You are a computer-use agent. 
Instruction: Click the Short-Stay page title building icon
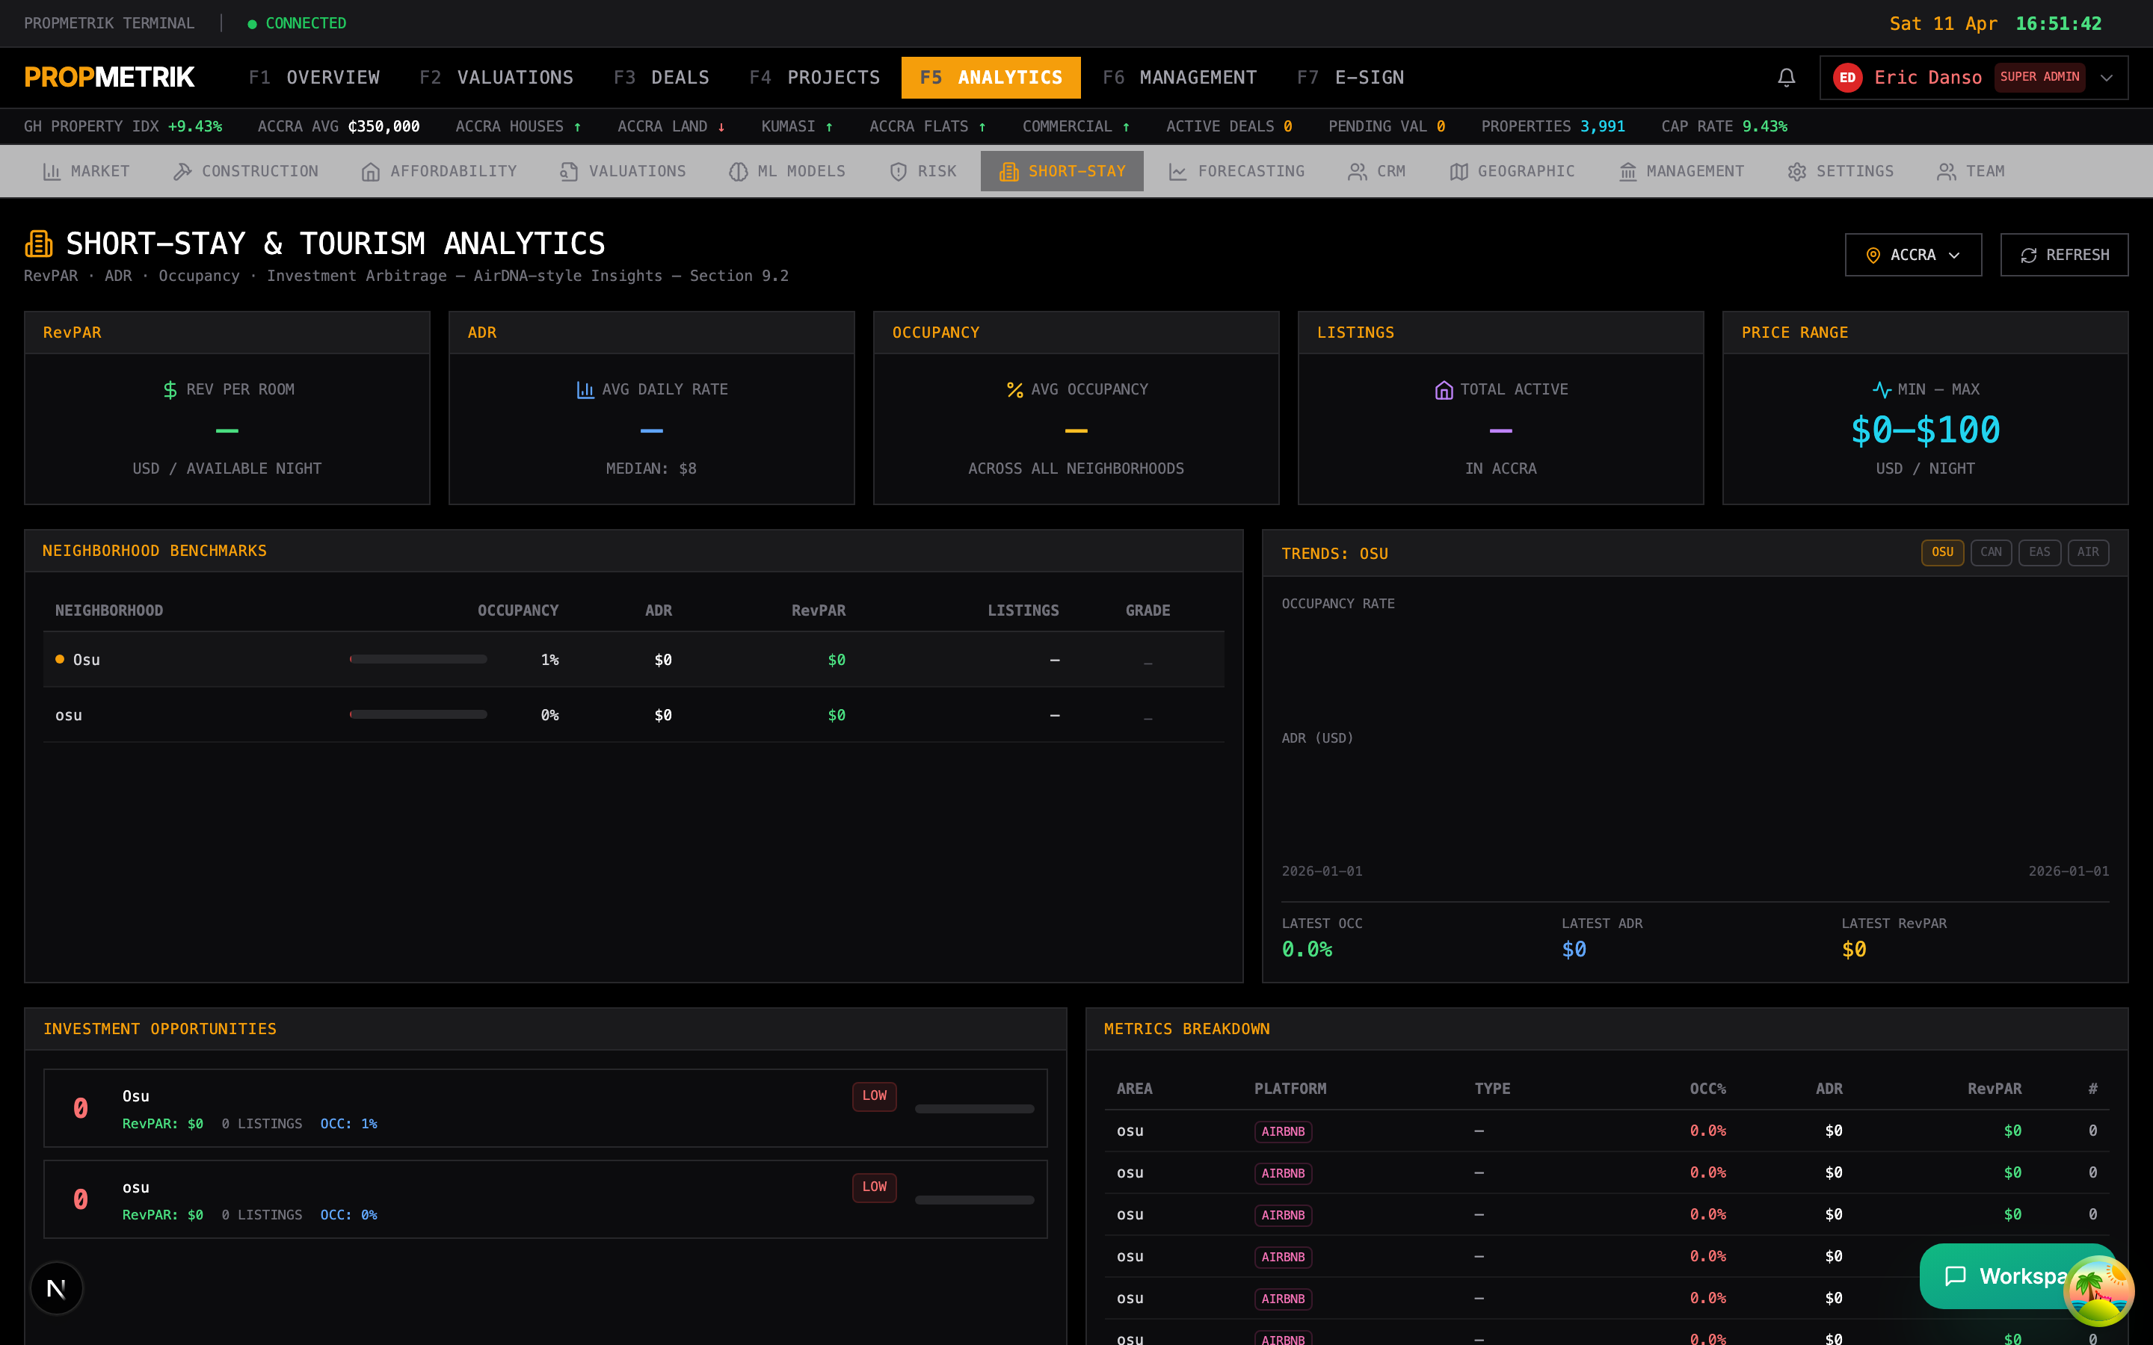[39, 244]
